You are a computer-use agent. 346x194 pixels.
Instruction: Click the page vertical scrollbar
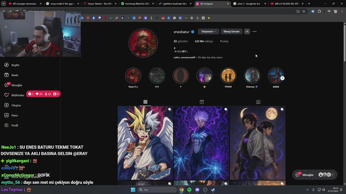point(344,43)
